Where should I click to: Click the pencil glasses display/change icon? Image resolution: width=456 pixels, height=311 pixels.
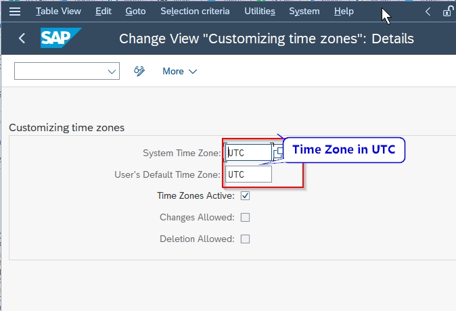[x=140, y=71]
